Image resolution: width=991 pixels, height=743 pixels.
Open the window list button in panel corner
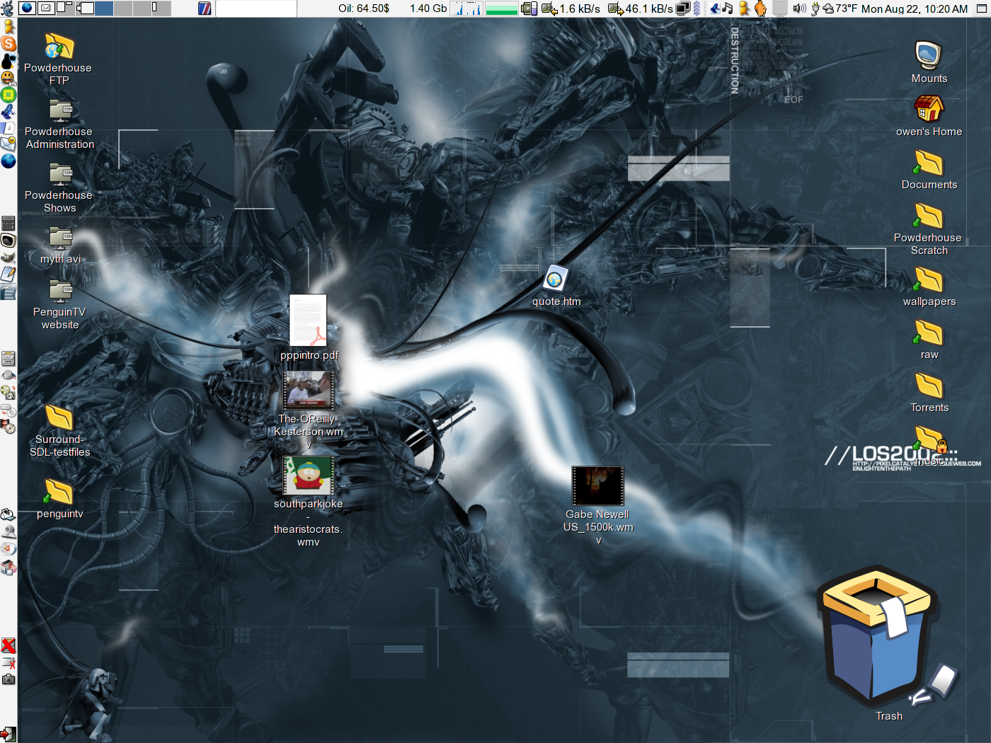click(x=981, y=8)
